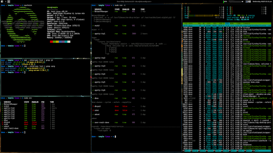Sort htop by the PID column header

point(186,23)
